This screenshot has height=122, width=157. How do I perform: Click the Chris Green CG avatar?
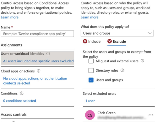[x=90, y=115]
